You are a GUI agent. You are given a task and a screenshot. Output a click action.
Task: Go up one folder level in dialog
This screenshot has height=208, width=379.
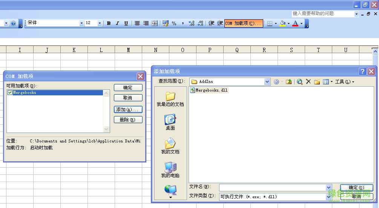288,82
